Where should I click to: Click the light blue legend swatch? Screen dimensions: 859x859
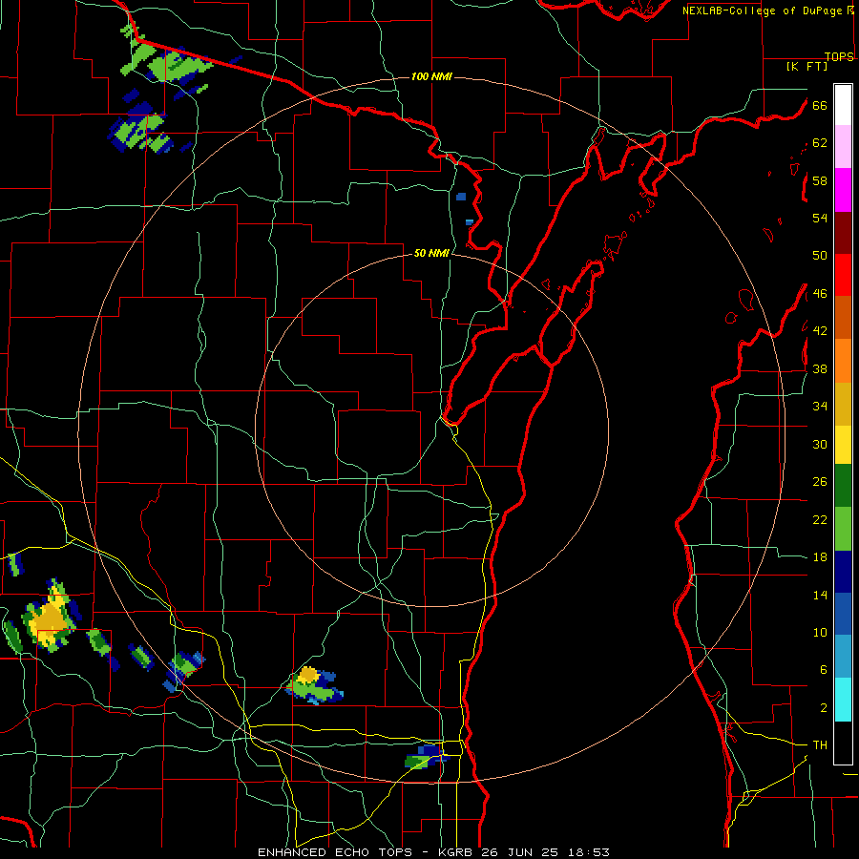pos(843,657)
